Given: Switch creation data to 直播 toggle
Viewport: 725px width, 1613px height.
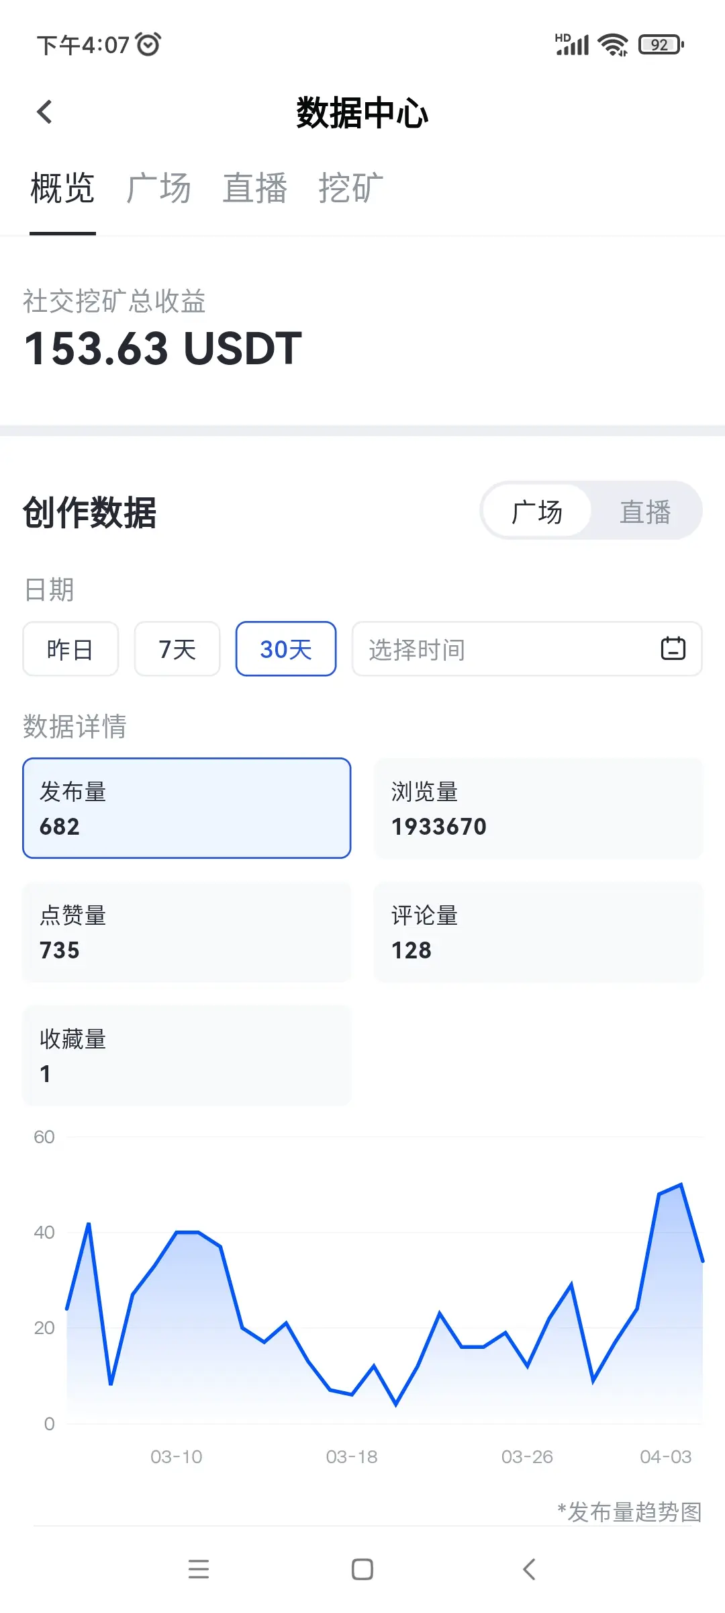Looking at the screenshot, I should click(645, 511).
